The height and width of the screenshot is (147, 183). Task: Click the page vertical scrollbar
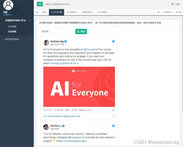point(182,64)
